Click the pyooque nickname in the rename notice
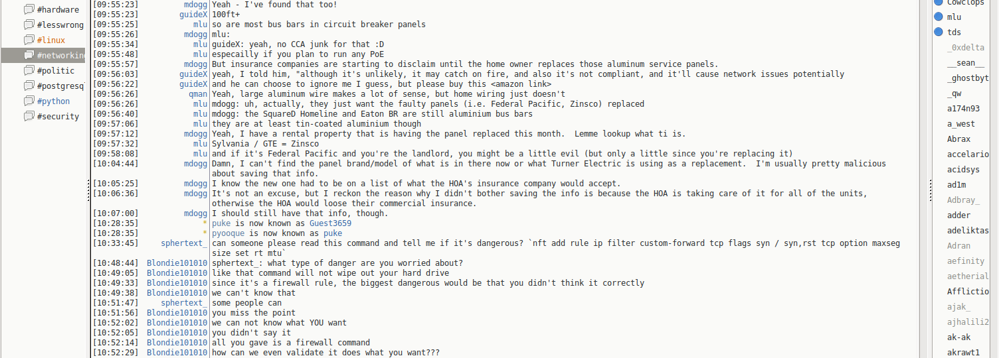Screen dimensions: 999x358 point(228,233)
